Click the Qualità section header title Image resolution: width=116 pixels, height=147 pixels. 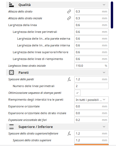pos(25,5)
